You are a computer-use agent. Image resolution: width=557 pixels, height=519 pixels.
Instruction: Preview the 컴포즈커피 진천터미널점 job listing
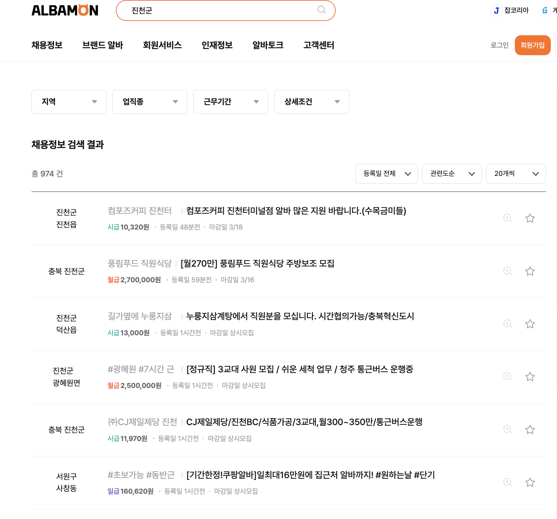(508, 218)
